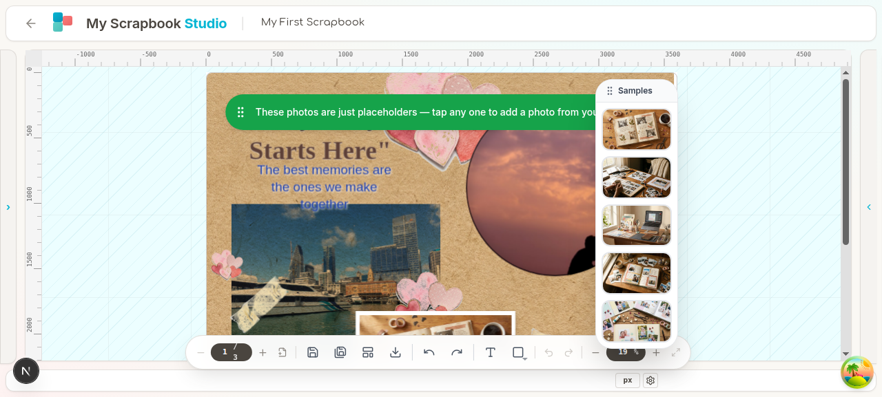Click the My First Scrapbook title
Screen dimensions: 882x397
(x=313, y=22)
